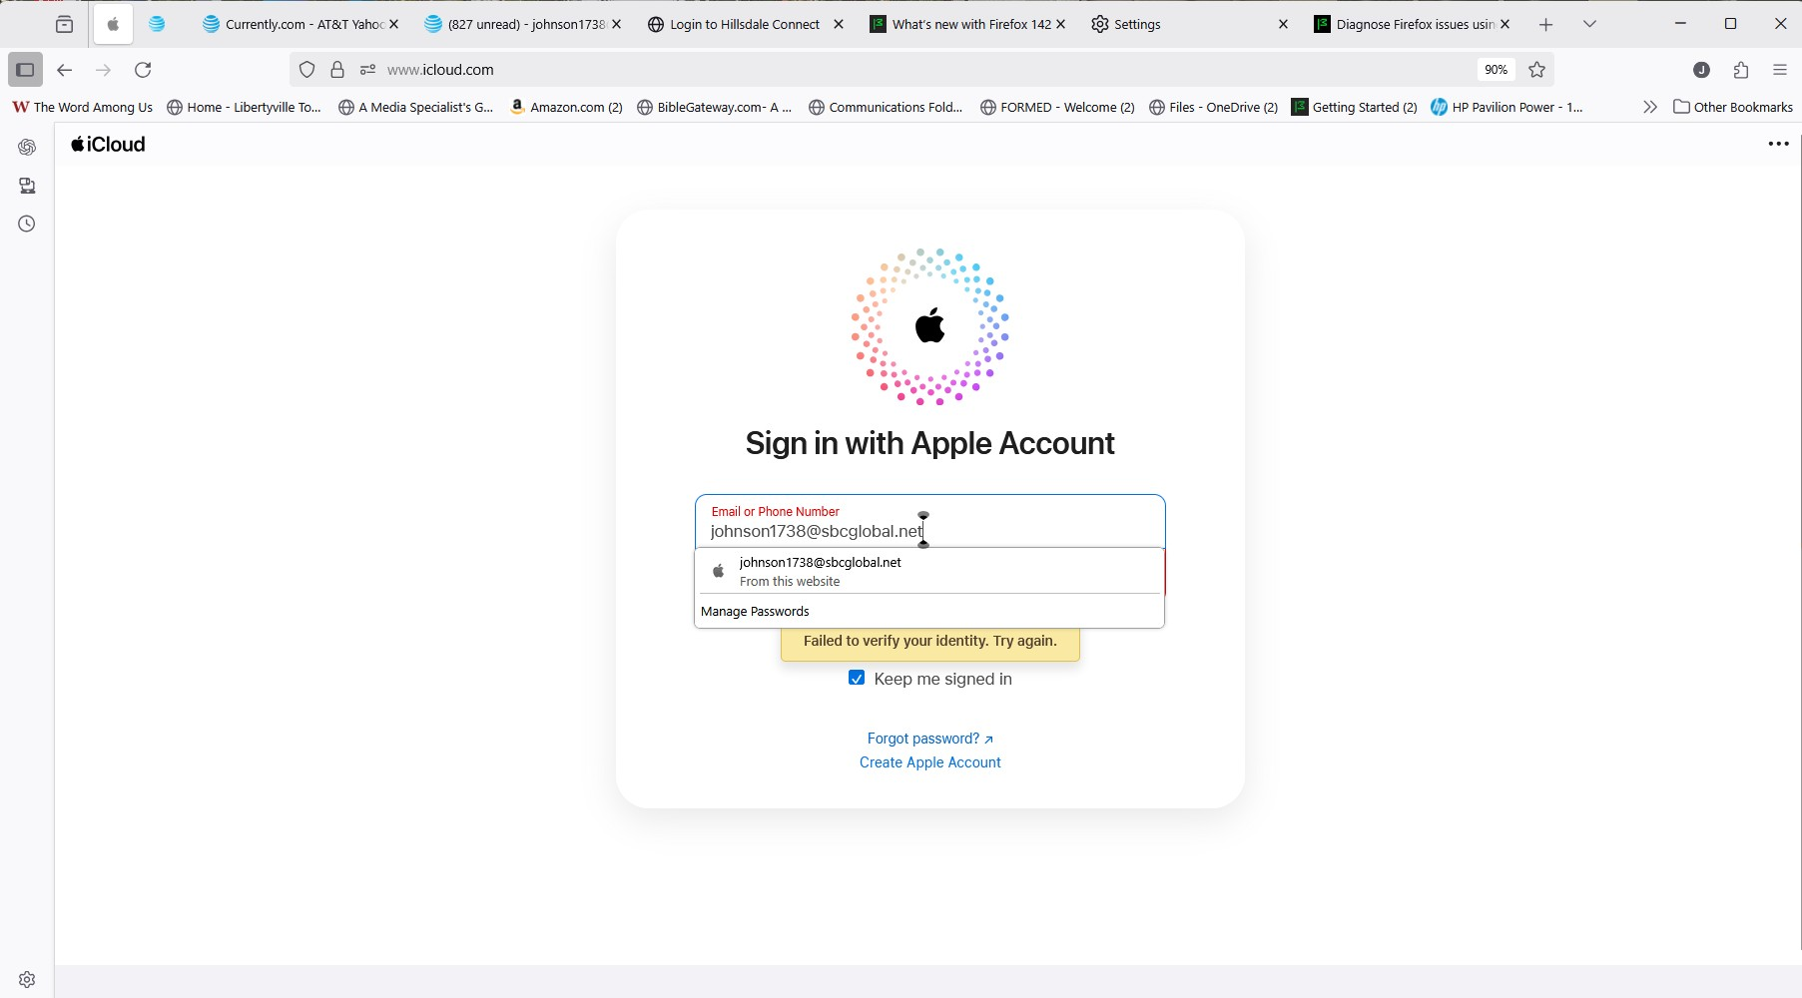Reload the current iCloud page
This screenshot has height=998, width=1802.
143,70
